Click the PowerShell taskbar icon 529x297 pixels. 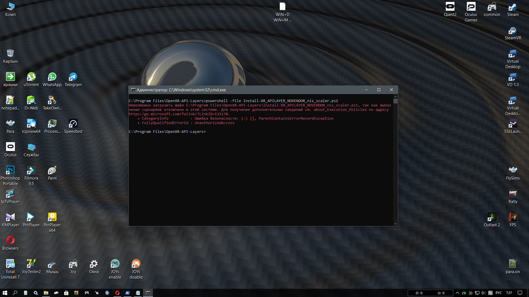tap(128, 293)
